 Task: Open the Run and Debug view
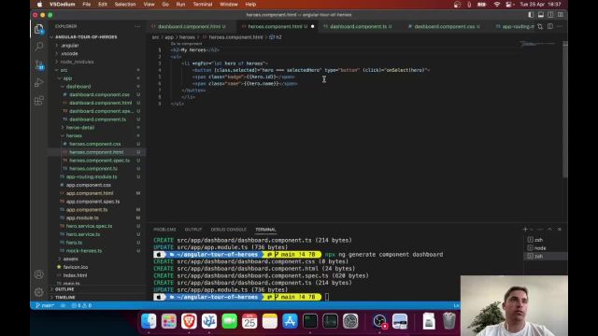pyautogui.click(x=38, y=83)
